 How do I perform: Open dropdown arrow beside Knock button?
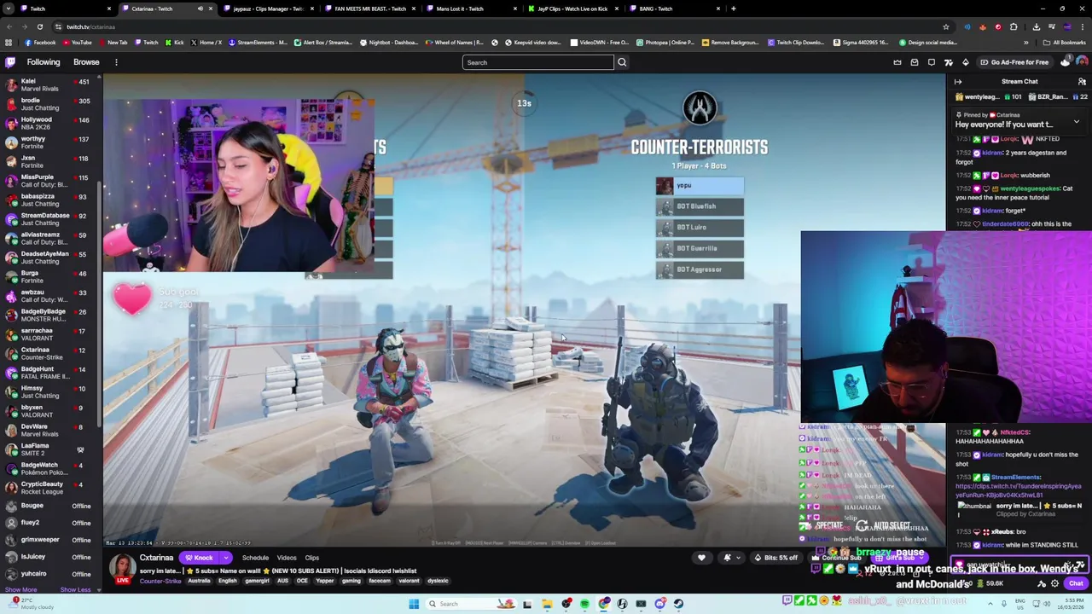click(x=226, y=558)
